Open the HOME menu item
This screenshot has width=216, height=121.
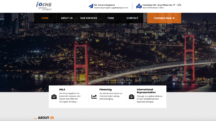(45, 18)
